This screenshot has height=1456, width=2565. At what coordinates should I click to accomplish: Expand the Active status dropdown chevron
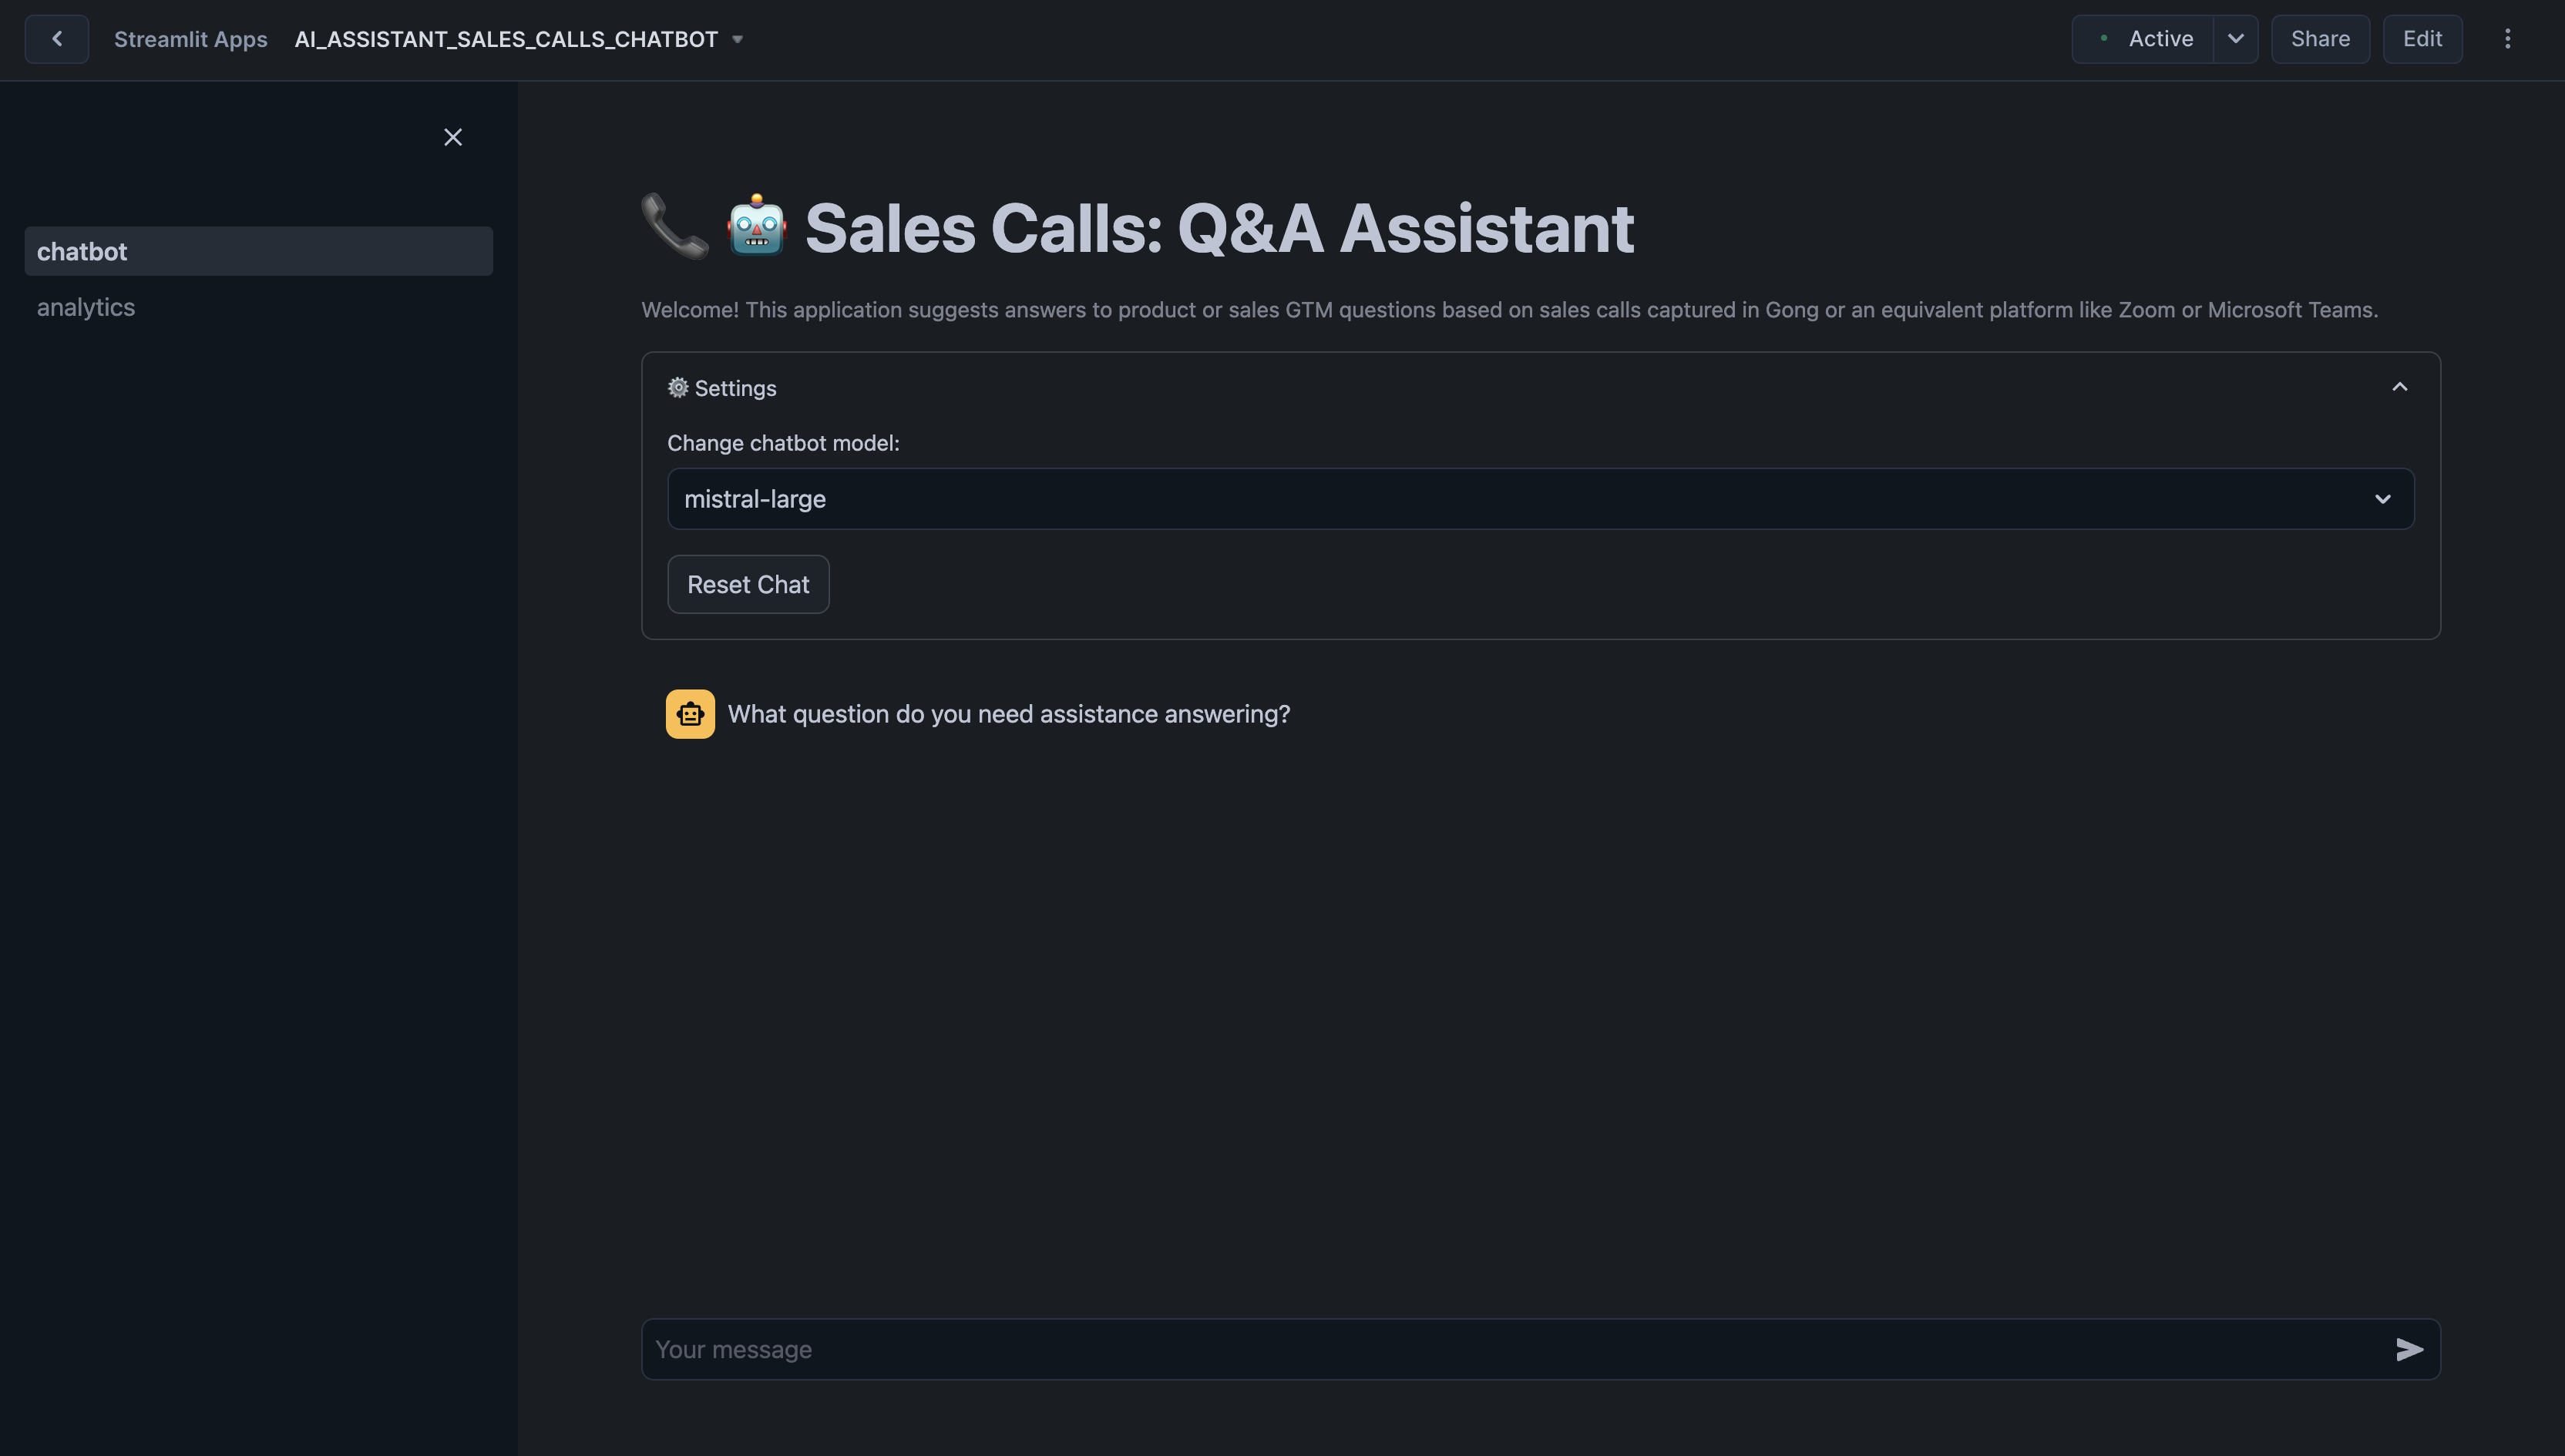point(2235,39)
